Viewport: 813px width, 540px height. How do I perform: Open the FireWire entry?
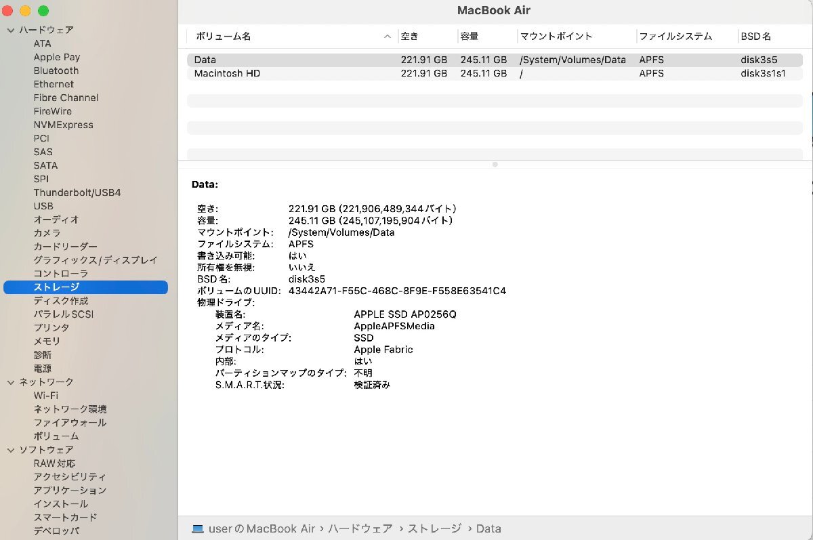52,111
